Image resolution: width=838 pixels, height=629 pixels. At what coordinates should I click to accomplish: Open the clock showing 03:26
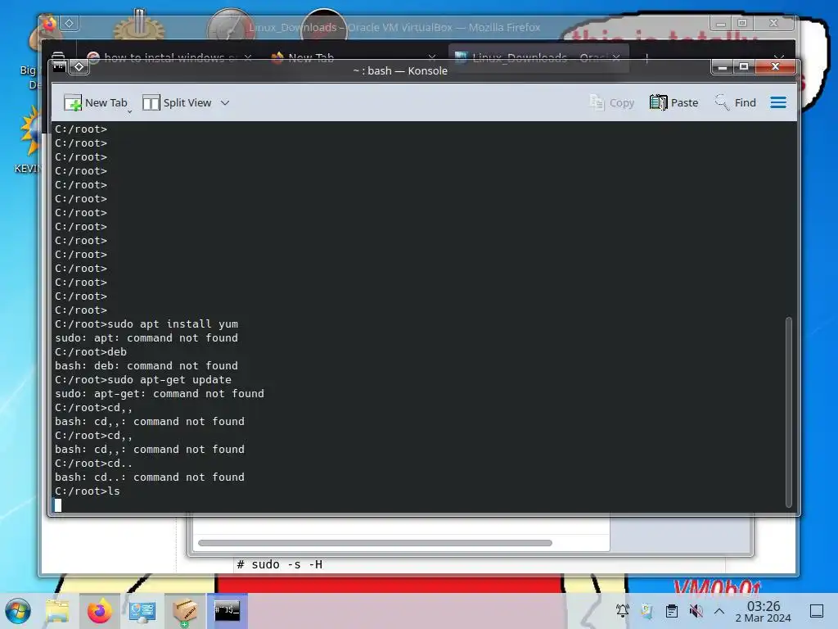tap(764, 611)
